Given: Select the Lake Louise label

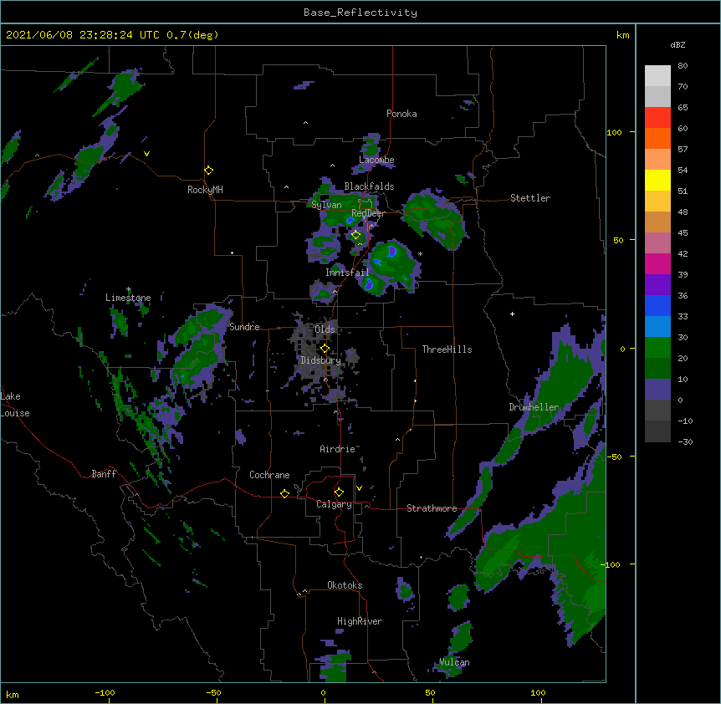Looking at the screenshot, I should [15, 405].
